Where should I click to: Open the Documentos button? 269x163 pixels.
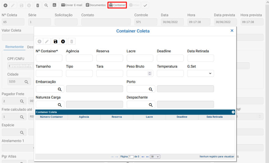[x=96, y=5]
